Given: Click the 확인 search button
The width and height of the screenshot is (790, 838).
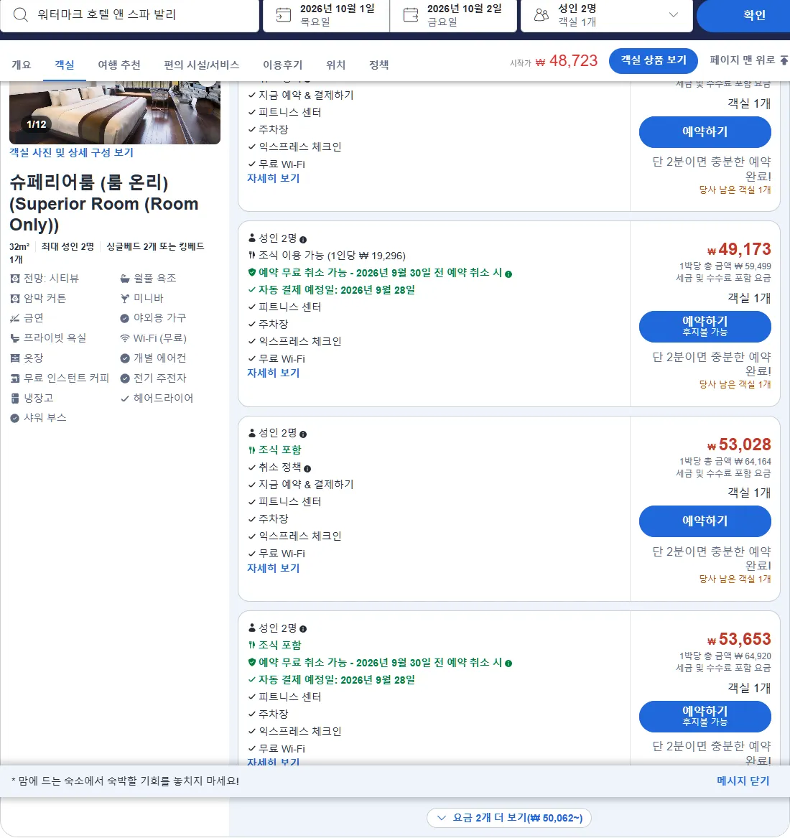Looking at the screenshot, I should [743, 15].
